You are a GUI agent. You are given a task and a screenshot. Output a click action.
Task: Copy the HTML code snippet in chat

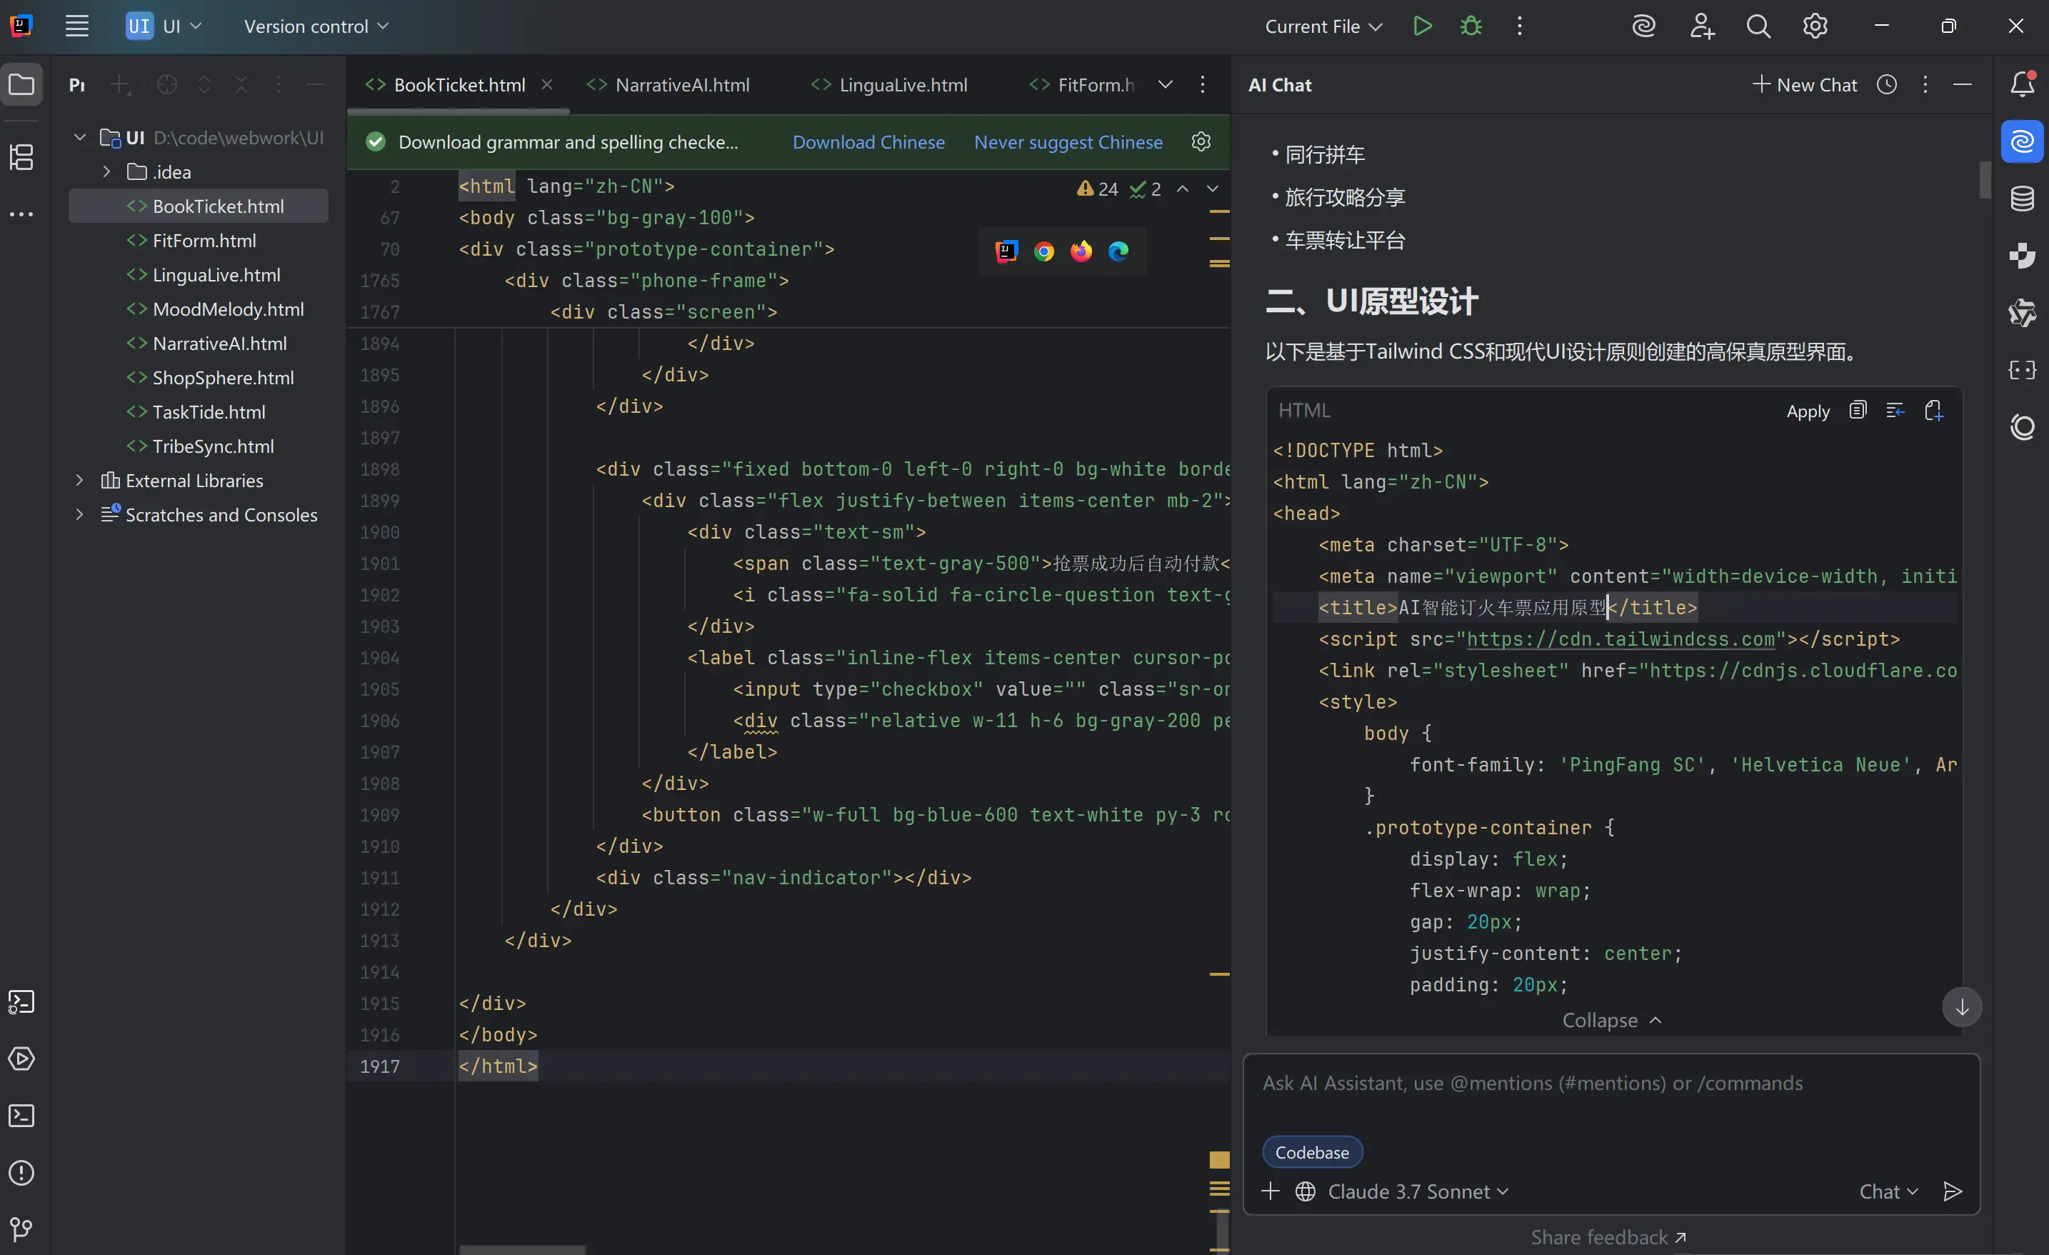(1858, 410)
